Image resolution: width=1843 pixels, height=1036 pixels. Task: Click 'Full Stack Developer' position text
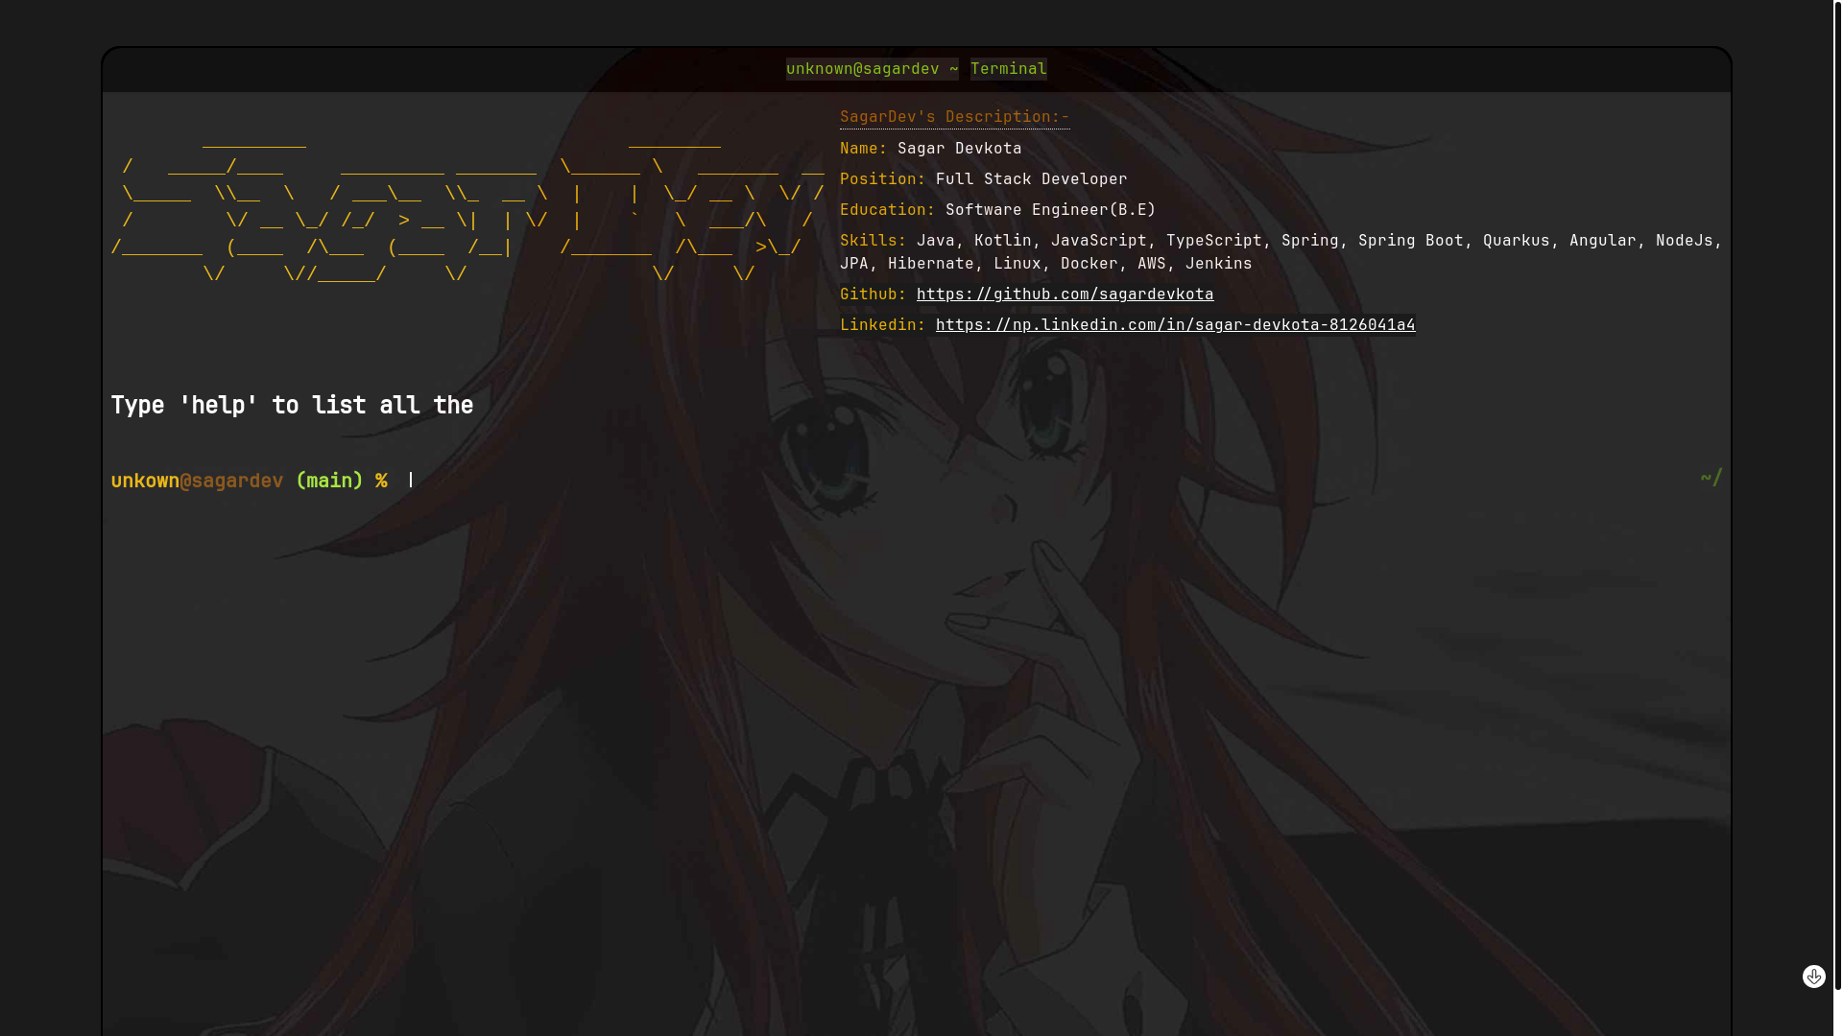pos(1031,179)
